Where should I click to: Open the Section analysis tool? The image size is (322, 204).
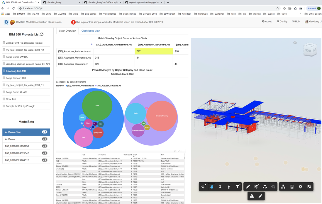[x=256, y=186]
